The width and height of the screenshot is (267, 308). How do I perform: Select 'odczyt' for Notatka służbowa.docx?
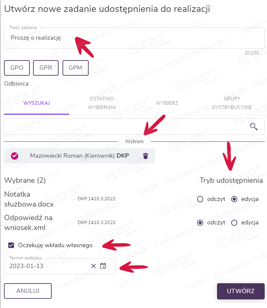click(200, 199)
